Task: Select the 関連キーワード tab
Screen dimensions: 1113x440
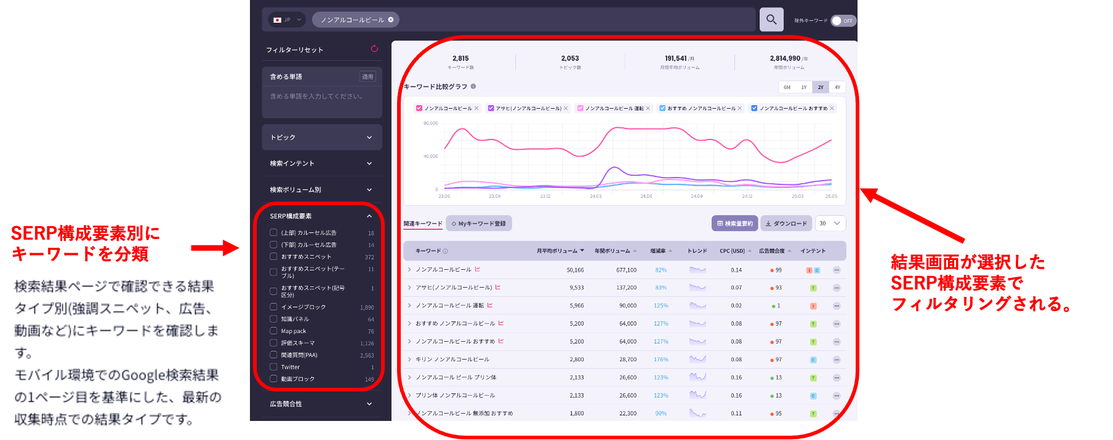Action: coord(423,224)
